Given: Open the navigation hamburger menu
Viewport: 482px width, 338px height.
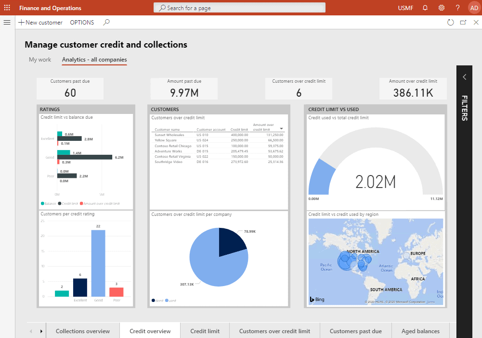Looking at the screenshot, I should pyautogui.click(x=7, y=22).
